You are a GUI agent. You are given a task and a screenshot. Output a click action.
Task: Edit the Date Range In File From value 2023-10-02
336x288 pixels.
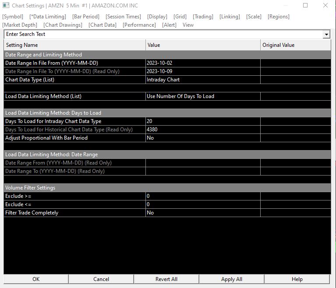[203, 63]
